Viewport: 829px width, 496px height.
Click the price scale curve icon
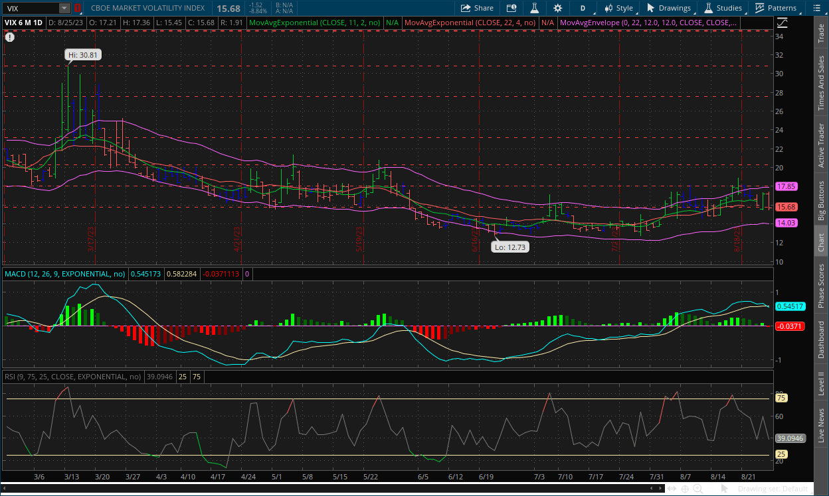783,22
